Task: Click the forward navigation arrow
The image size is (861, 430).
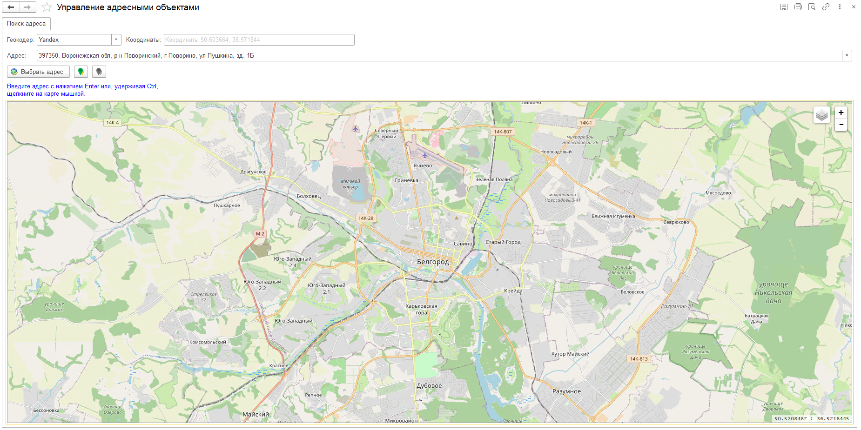Action: [x=27, y=7]
